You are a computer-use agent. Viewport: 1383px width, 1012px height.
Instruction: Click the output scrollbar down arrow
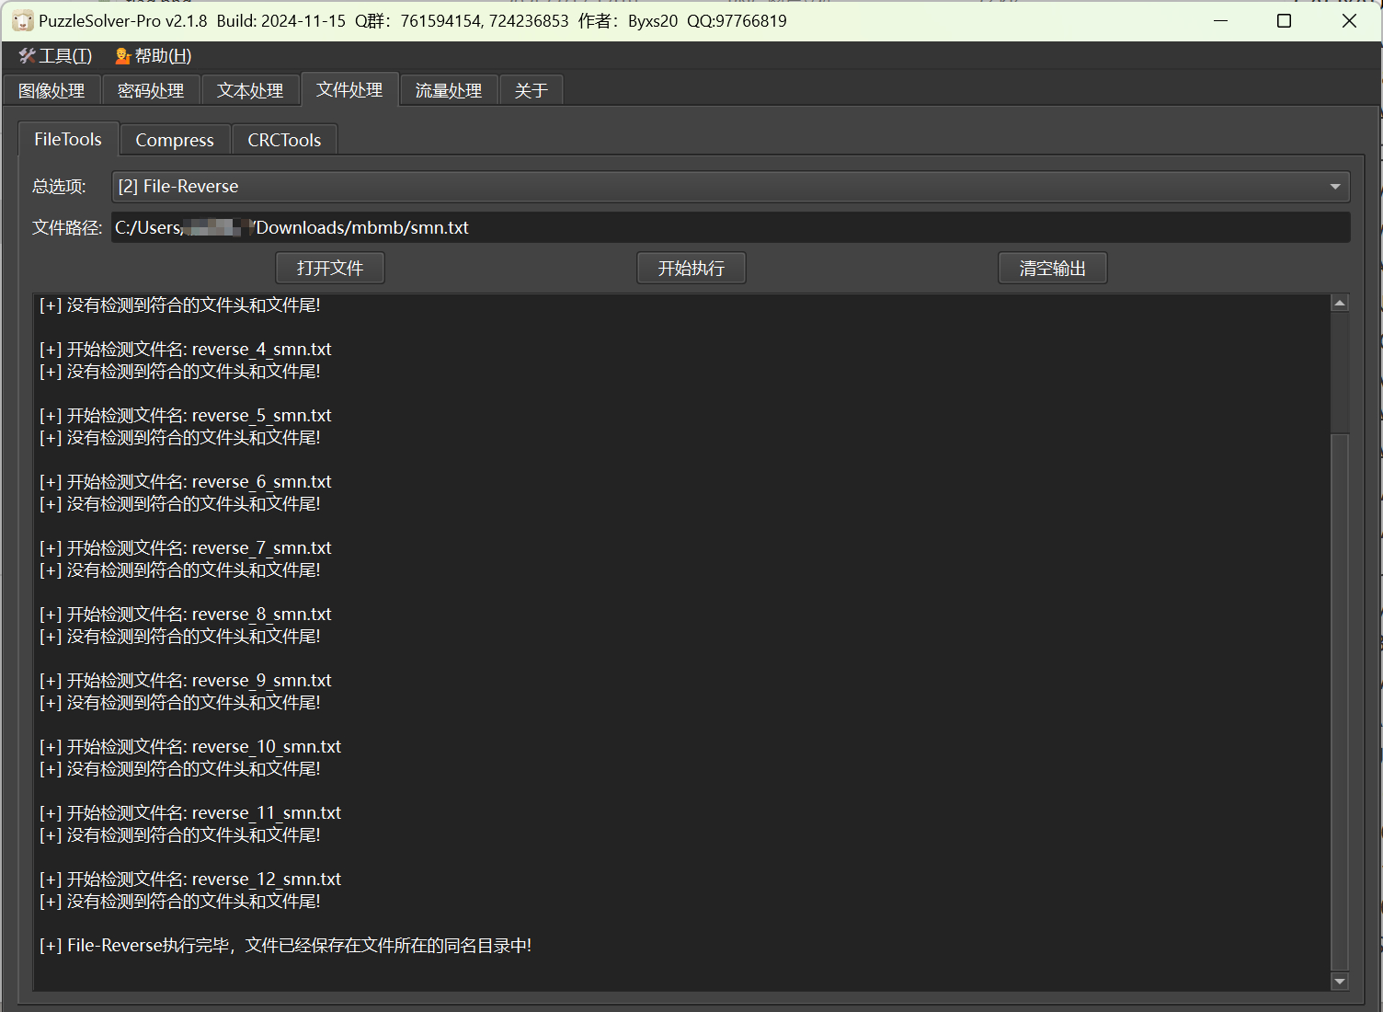point(1340,982)
